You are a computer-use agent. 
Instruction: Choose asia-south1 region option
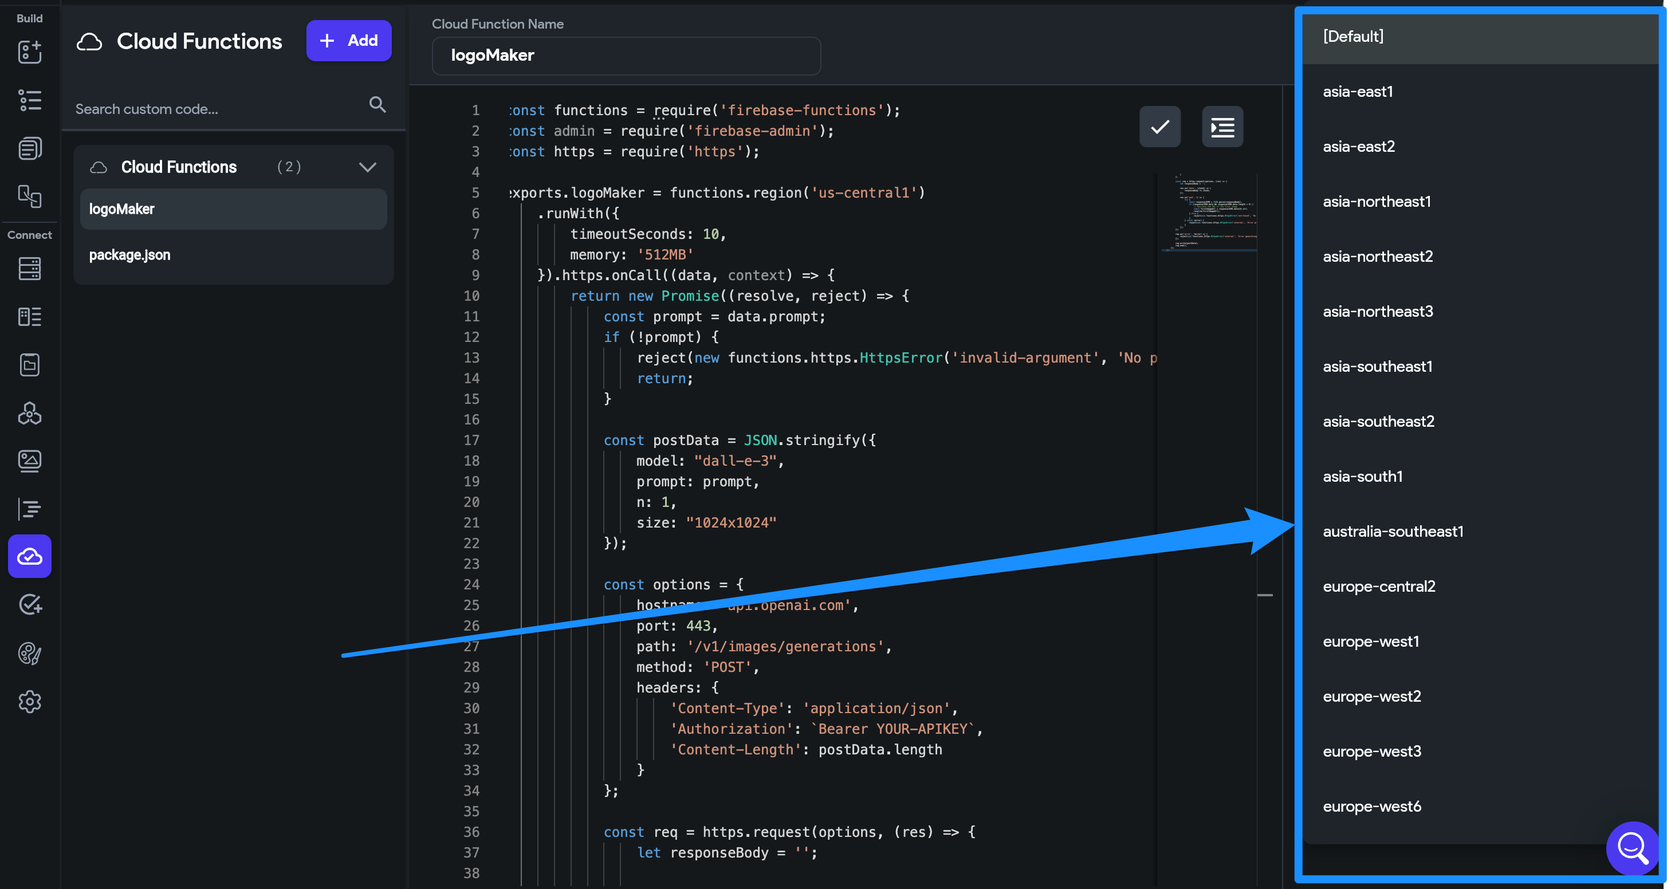point(1481,477)
